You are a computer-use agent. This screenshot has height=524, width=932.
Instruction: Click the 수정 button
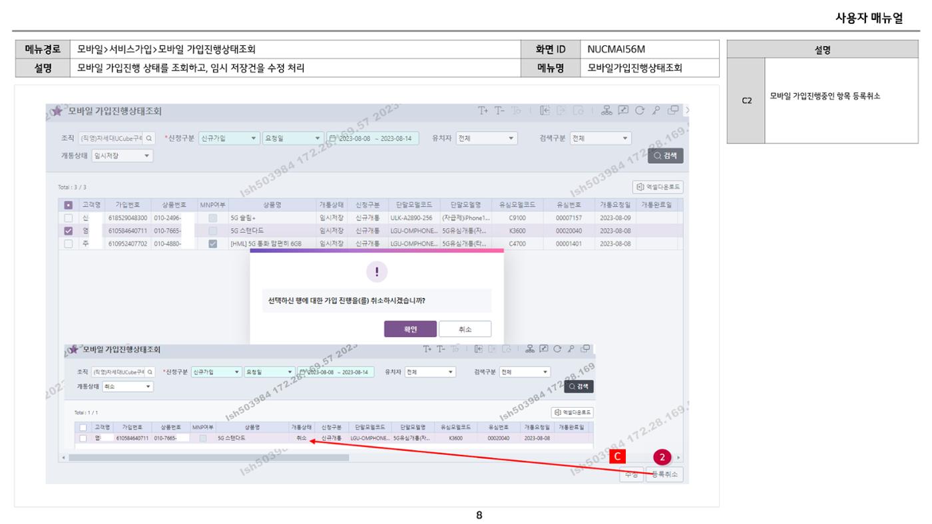coord(631,474)
